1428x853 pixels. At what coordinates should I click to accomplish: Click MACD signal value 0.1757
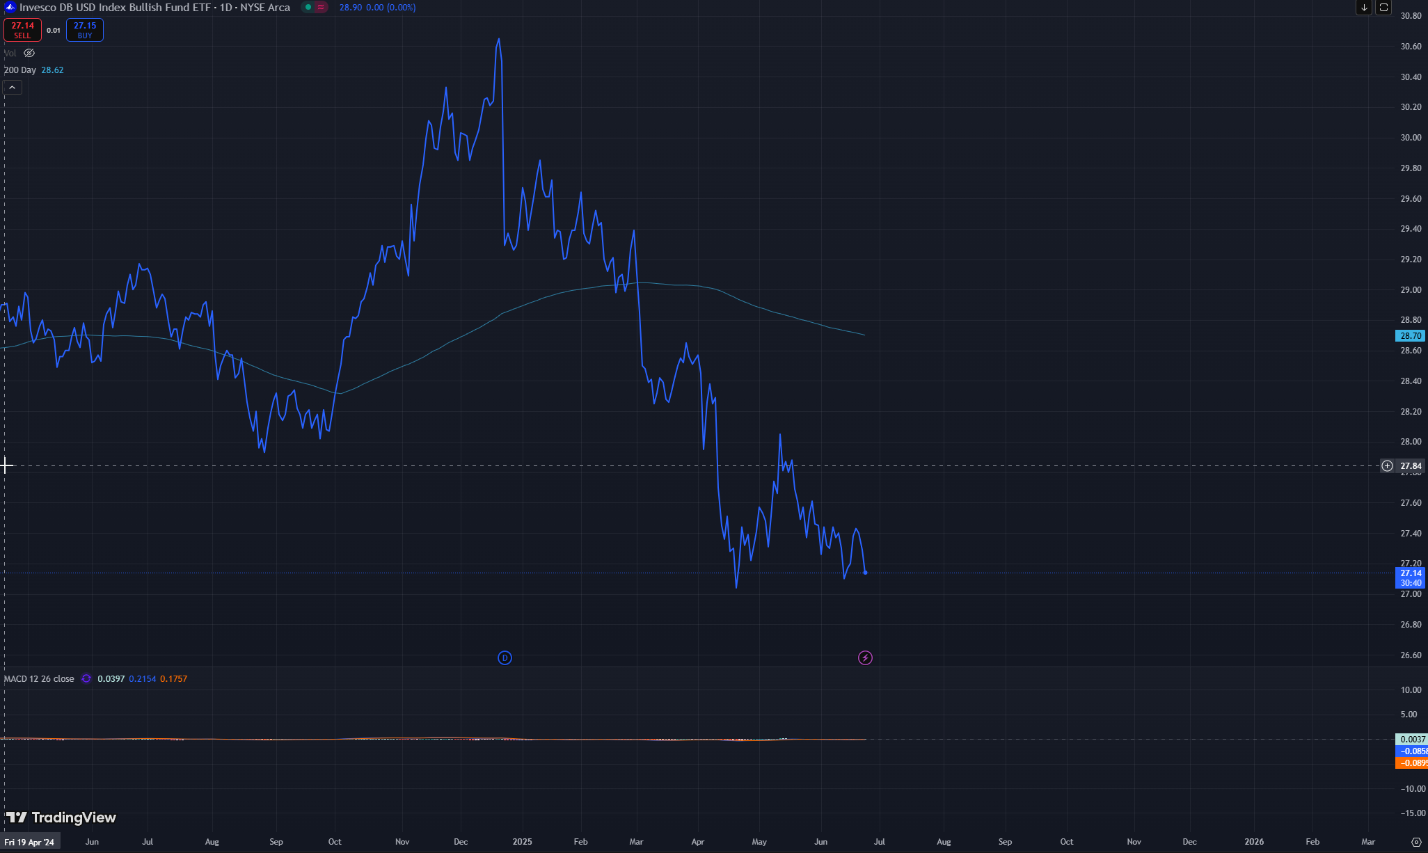pyautogui.click(x=174, y=678)
